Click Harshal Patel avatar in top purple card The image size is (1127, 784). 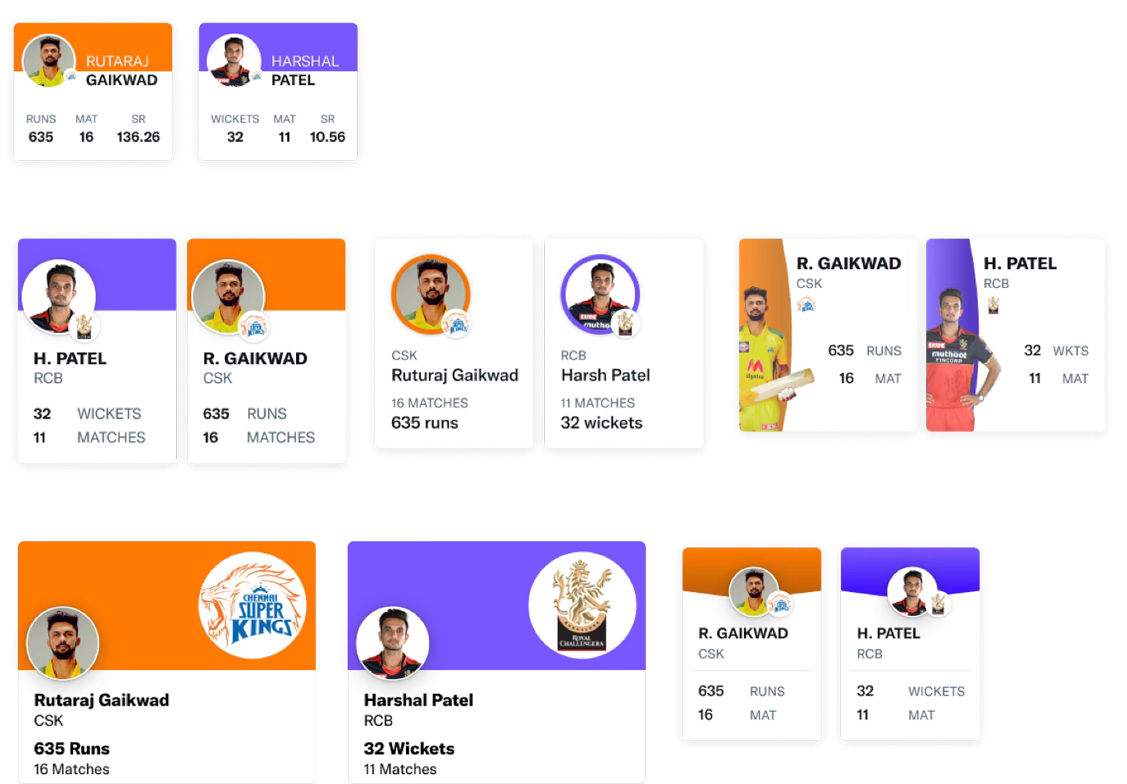(234, 61)
